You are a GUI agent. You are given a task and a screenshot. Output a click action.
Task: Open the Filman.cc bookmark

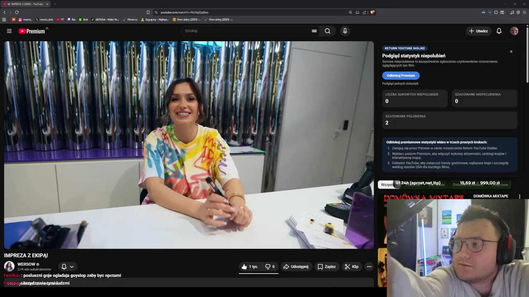pyautogui.click(x=130, y=19)
